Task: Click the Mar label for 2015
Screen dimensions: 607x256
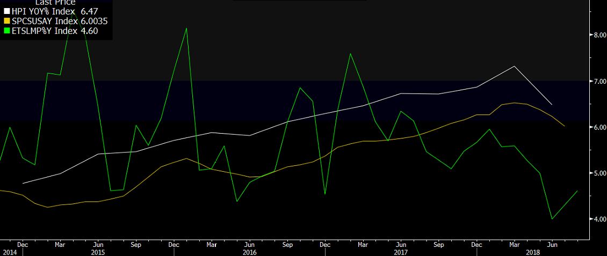Action: [x=60, y=245]
